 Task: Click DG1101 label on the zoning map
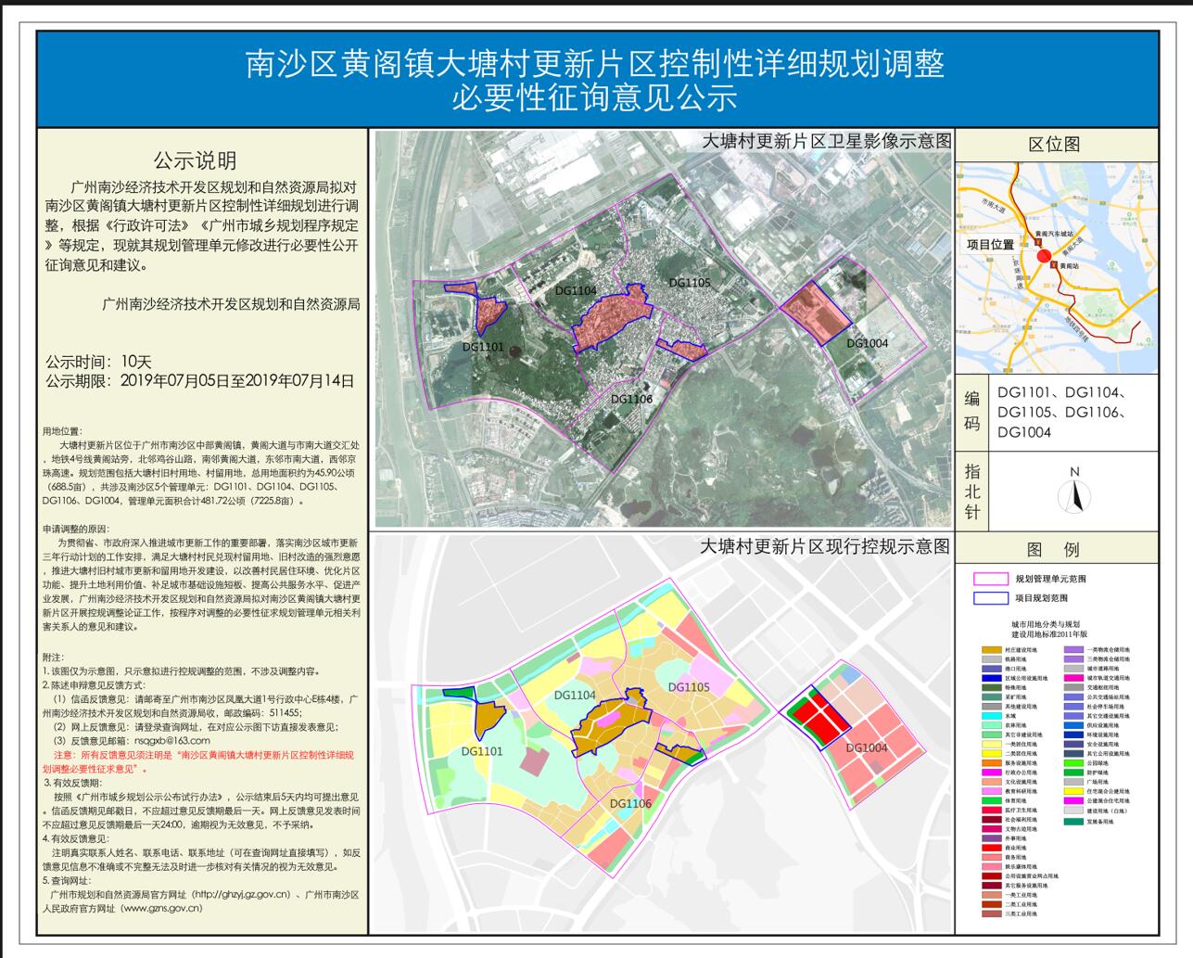tap(481, 750)
